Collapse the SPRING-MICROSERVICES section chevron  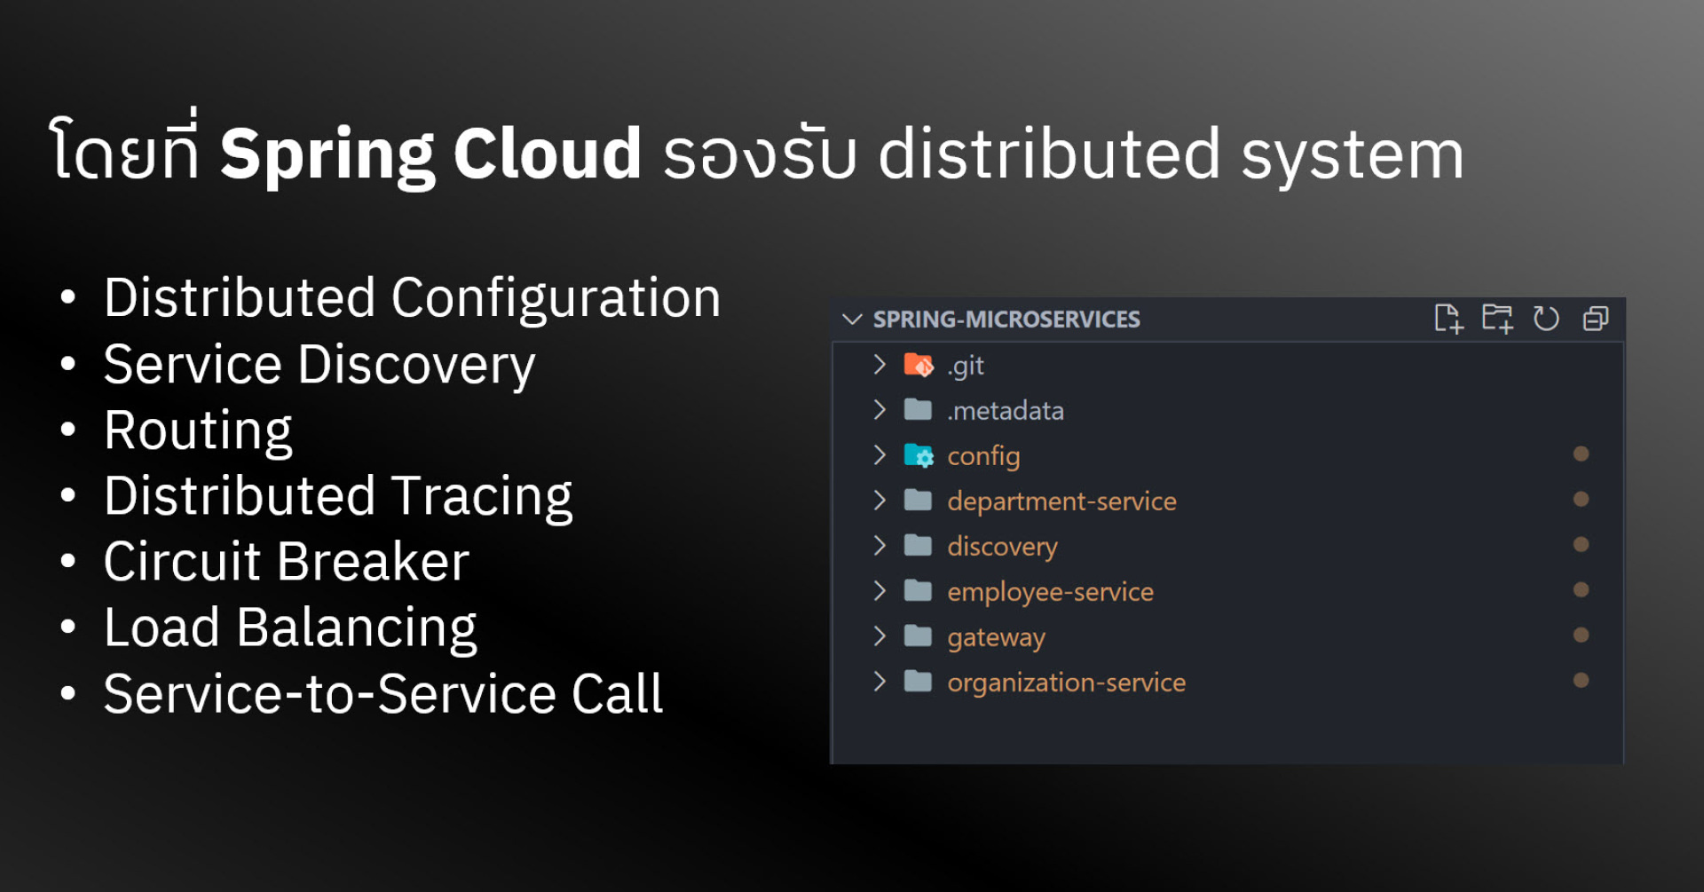pos(853,319)
